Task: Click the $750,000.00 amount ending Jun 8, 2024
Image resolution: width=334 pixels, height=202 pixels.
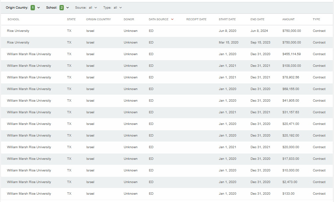Action: pyautogui.click(x=291, y=31)
